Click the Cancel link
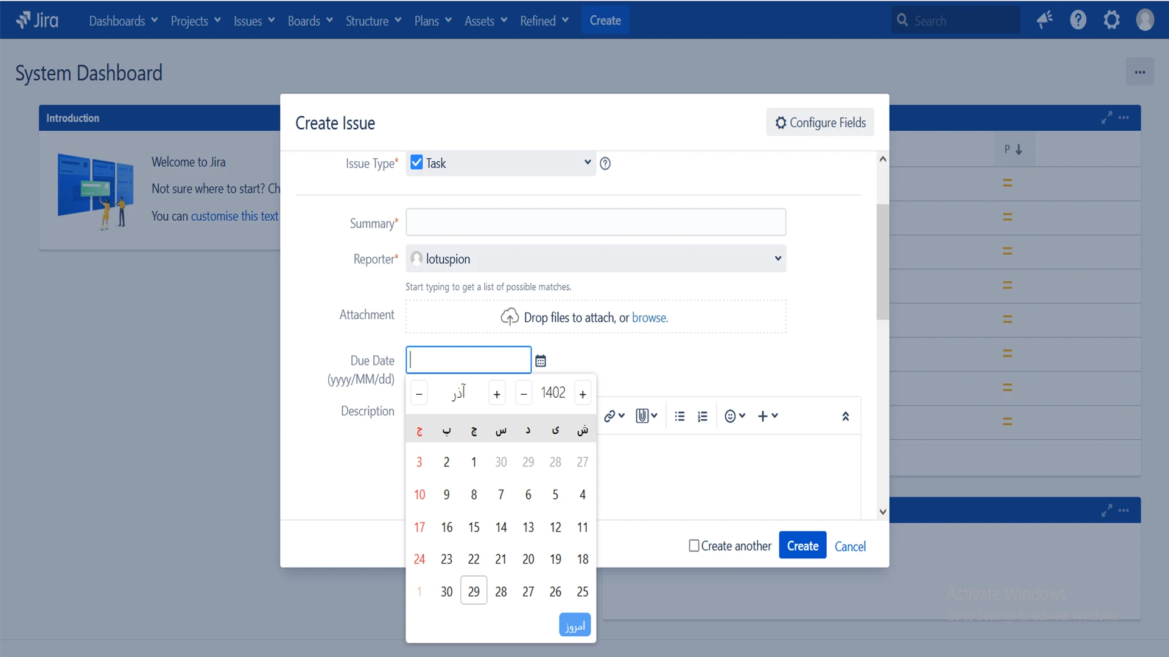Screen dimensions: 1169x657 850,546
